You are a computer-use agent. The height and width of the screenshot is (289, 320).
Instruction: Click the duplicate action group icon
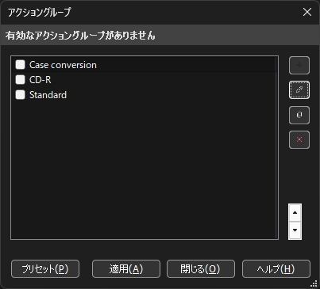tap(299, 115)
